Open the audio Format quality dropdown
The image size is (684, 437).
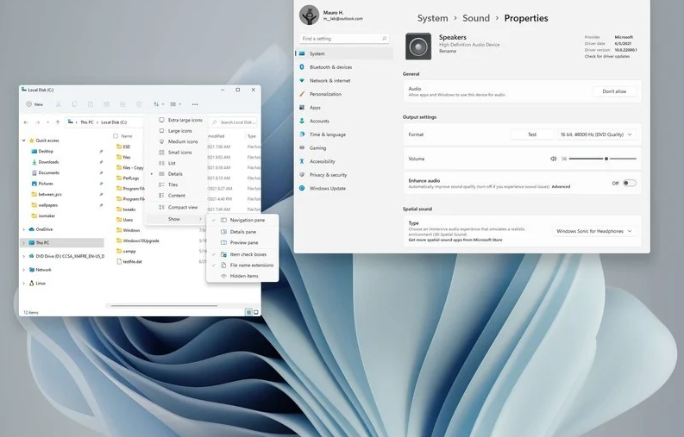pyautogui.click(x=596, y=134)
